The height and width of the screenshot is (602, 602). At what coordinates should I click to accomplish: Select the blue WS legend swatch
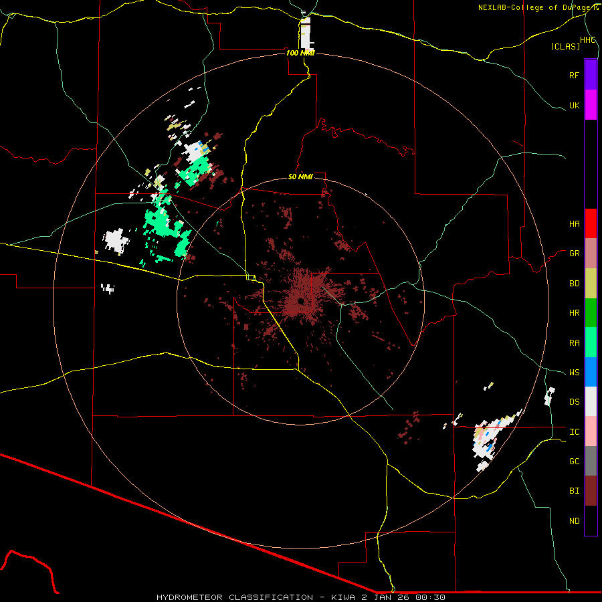[591, 372]
